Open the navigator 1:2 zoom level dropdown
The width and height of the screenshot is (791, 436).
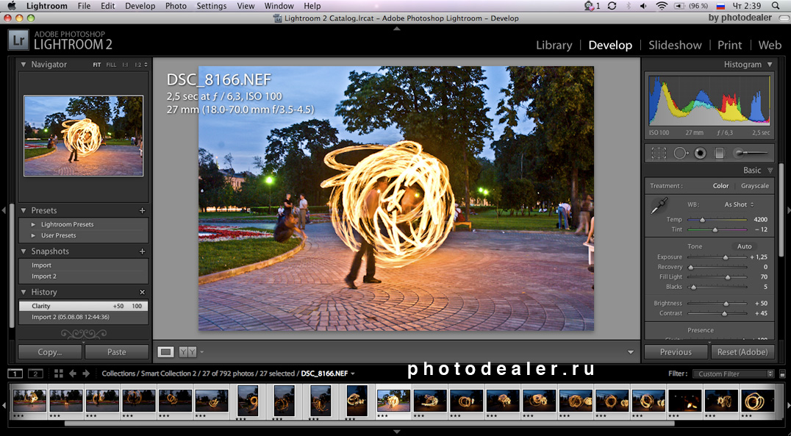140,65
